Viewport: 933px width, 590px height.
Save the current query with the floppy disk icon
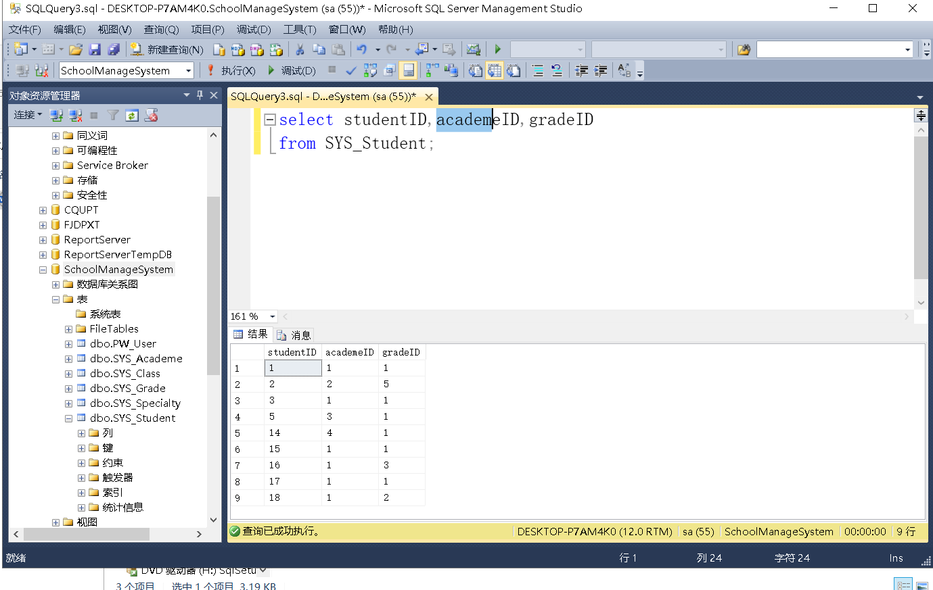[x=95, y=49]
